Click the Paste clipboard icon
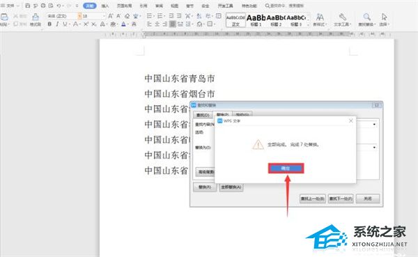Viewport: 418px width, 257px height. coord(4,17)
